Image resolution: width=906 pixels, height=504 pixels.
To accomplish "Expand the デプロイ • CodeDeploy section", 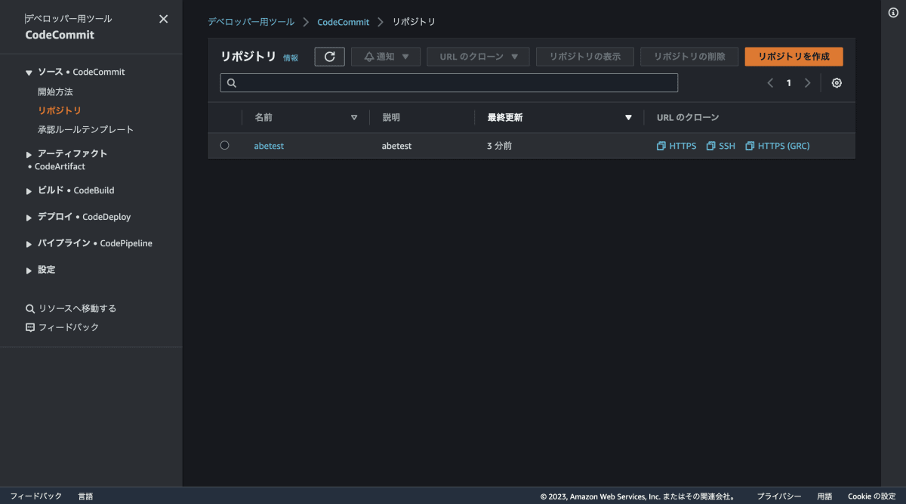I will pyautogui.click(x=29, y=218).
